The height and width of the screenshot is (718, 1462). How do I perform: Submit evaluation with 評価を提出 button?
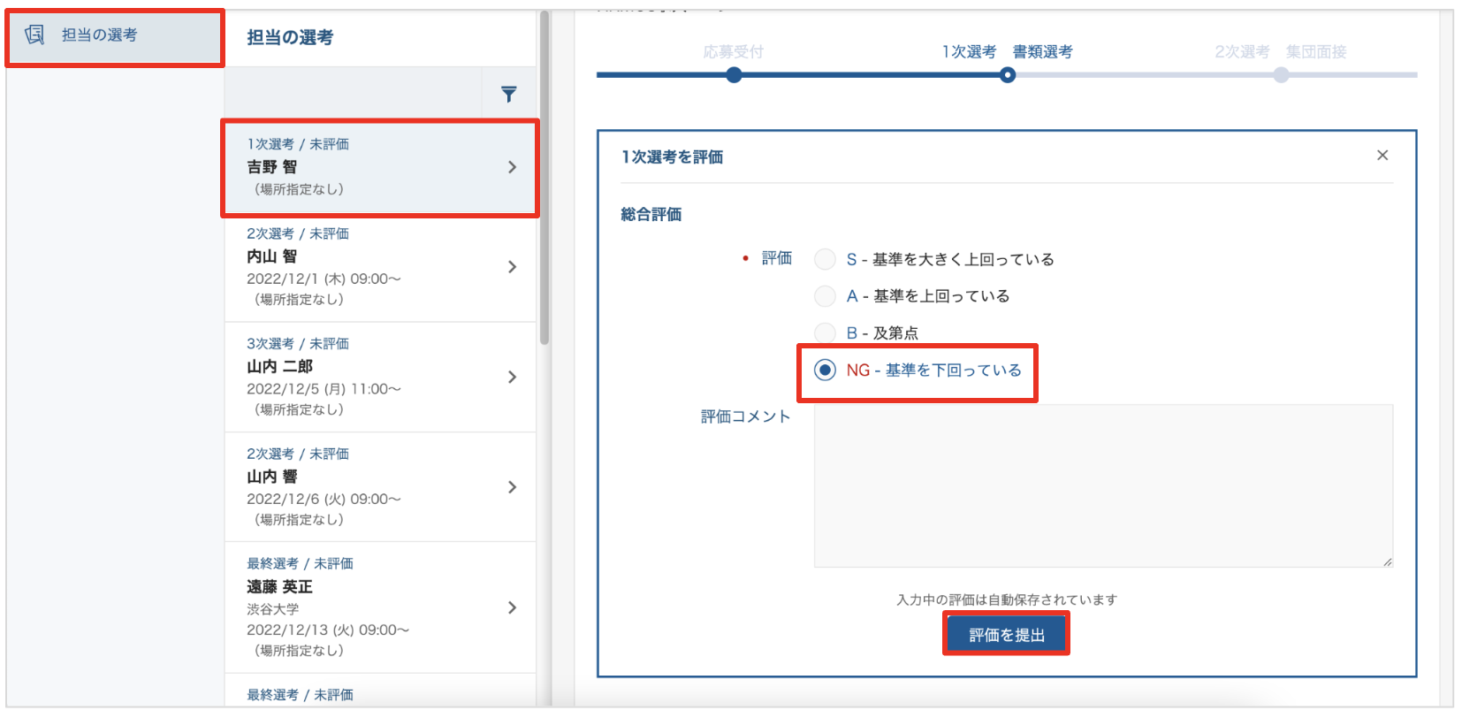pyautogui.click(x=1006, y=634)
